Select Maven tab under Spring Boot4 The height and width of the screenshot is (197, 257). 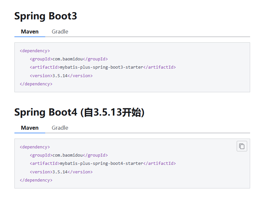(x=30, y=128)
